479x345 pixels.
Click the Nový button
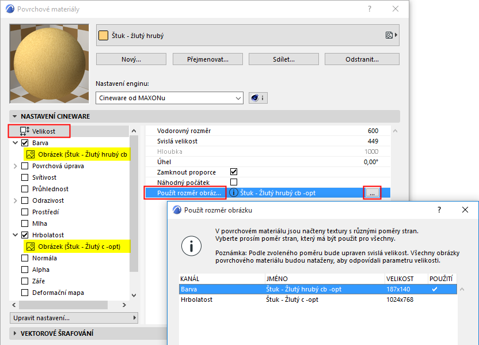[x=131, y=59]
